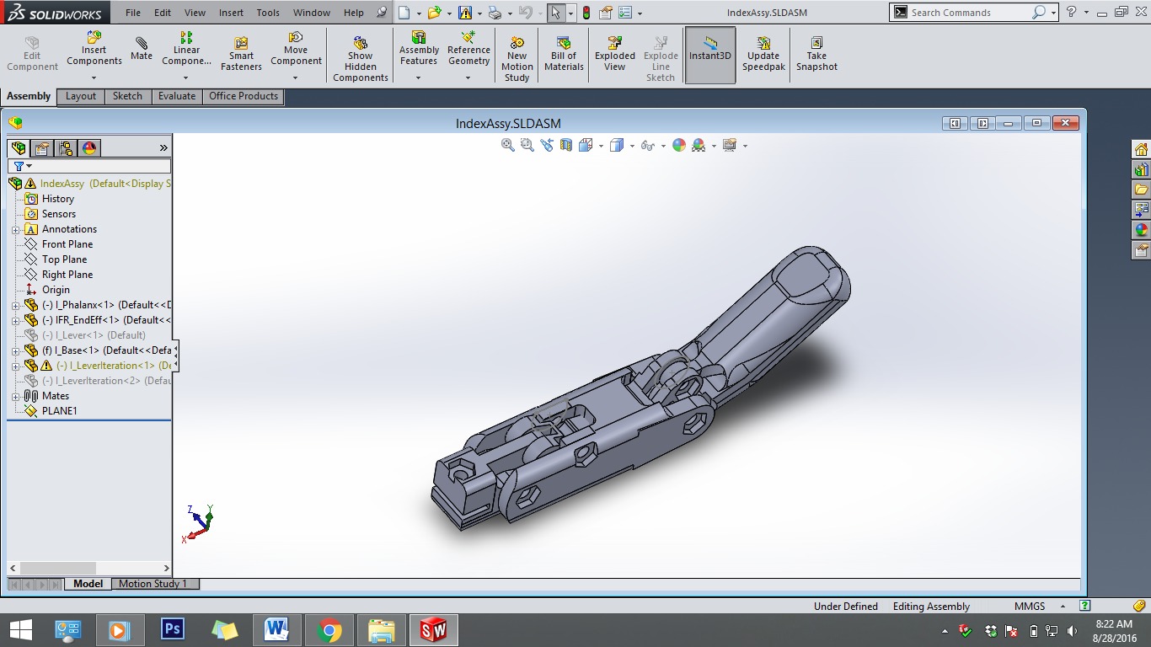The height and width of the screenshot is (647, 1151).
Task: Click Update Speedpak
Action: coord(763,55)
